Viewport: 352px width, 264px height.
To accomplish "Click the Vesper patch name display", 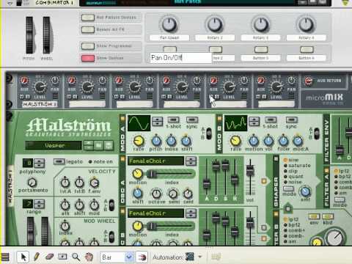I will (54, 145).
